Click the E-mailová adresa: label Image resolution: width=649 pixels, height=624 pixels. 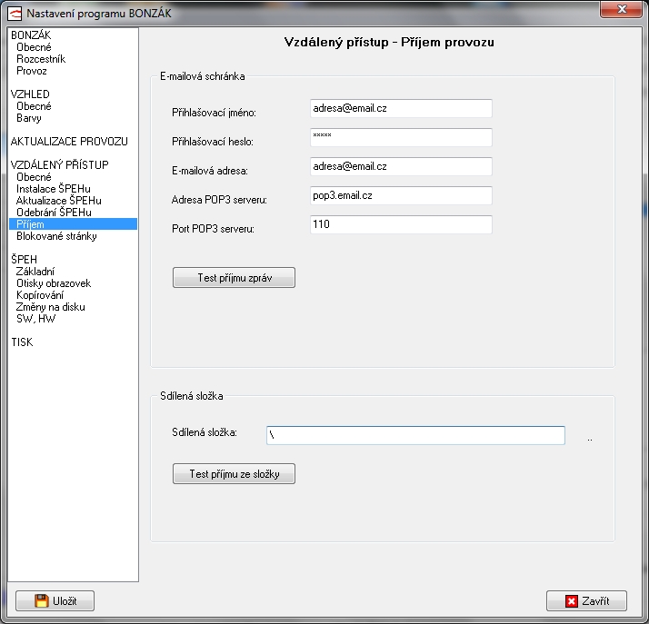[x=210, y=171]
